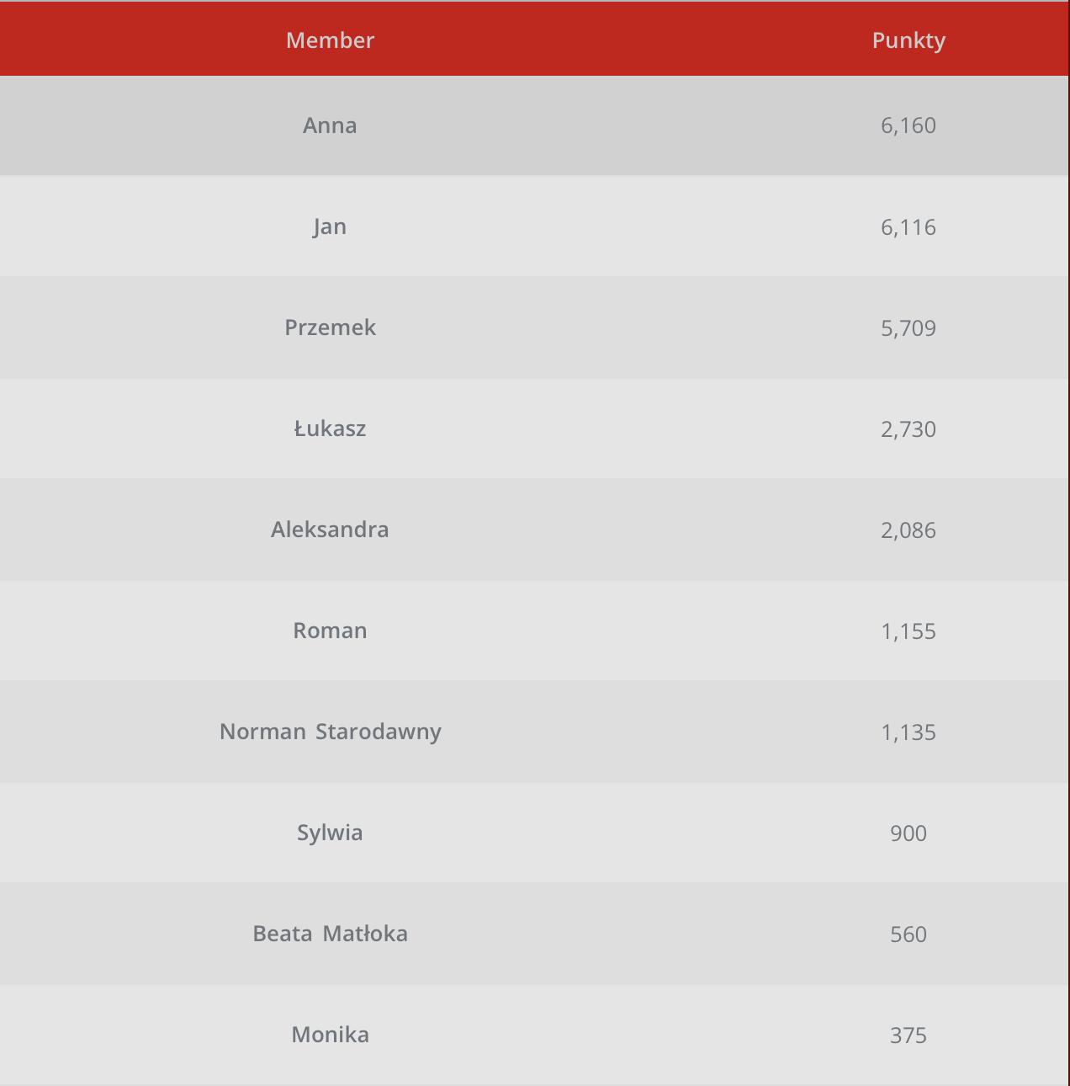Click on member Przemek
This screenshot has width=1070, height=1086.
coord(330,327)
